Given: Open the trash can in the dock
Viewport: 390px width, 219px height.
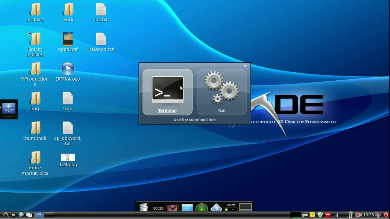Looking at the screenshot, I should click(x=144, y=207).
